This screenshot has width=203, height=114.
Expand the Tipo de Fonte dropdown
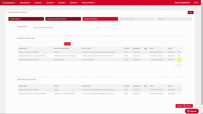coord(65,28)
